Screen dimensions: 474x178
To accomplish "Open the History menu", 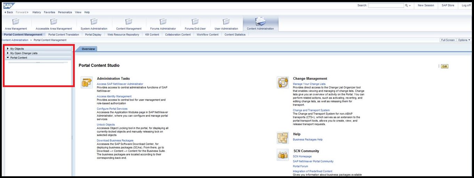I will click(x=37, y=12).
